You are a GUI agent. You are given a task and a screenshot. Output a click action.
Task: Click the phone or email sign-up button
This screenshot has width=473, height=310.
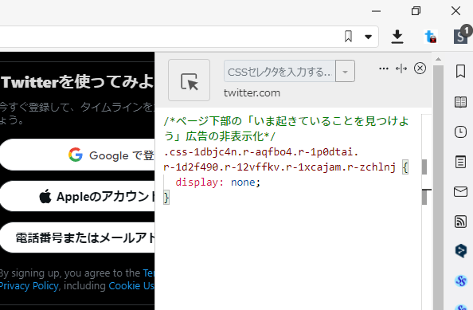point(77,237)
